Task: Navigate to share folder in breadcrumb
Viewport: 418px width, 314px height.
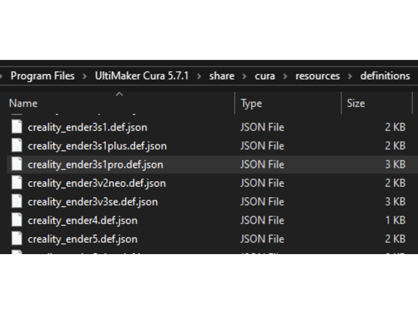Action: point(222,76)
